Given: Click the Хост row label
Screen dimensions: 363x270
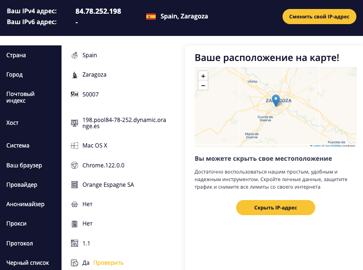Looking at the screenshot, I should [x=12, y=123].
